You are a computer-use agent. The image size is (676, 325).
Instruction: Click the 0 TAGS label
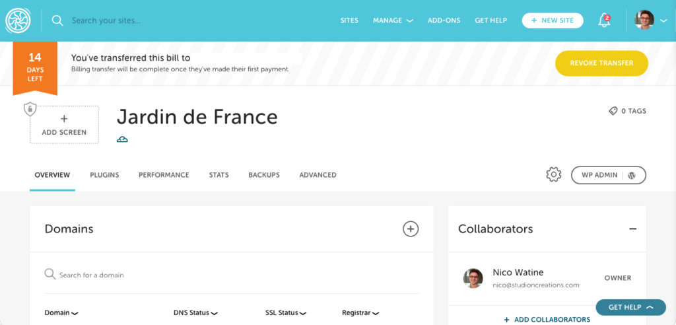[633, 111]
